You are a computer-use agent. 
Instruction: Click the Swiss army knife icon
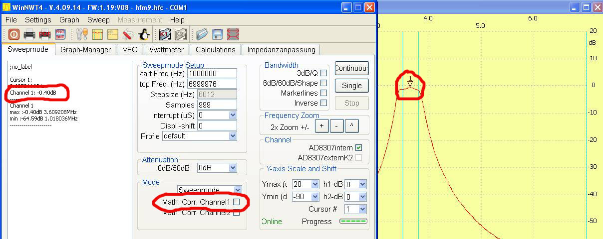(128, 34)
